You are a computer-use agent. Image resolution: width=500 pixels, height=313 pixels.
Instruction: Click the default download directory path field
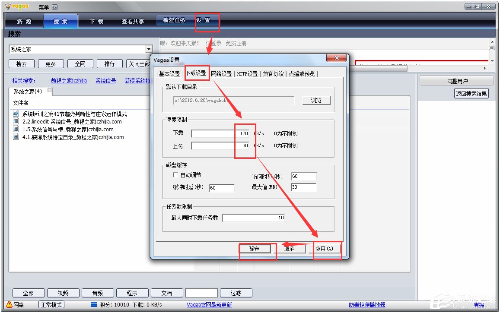coord(234,100)
